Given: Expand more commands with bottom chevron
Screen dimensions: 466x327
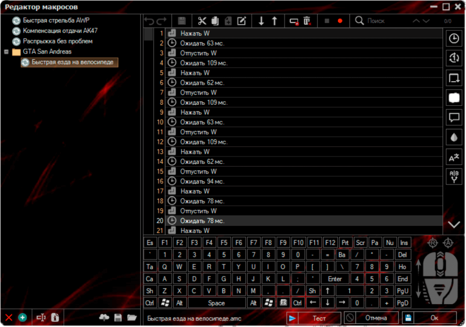Looking at the screenshot, I should coord(454,224).
